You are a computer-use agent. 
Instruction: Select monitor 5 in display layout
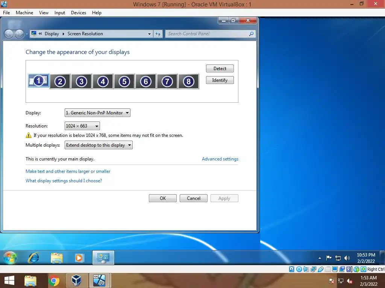point(124,81)
